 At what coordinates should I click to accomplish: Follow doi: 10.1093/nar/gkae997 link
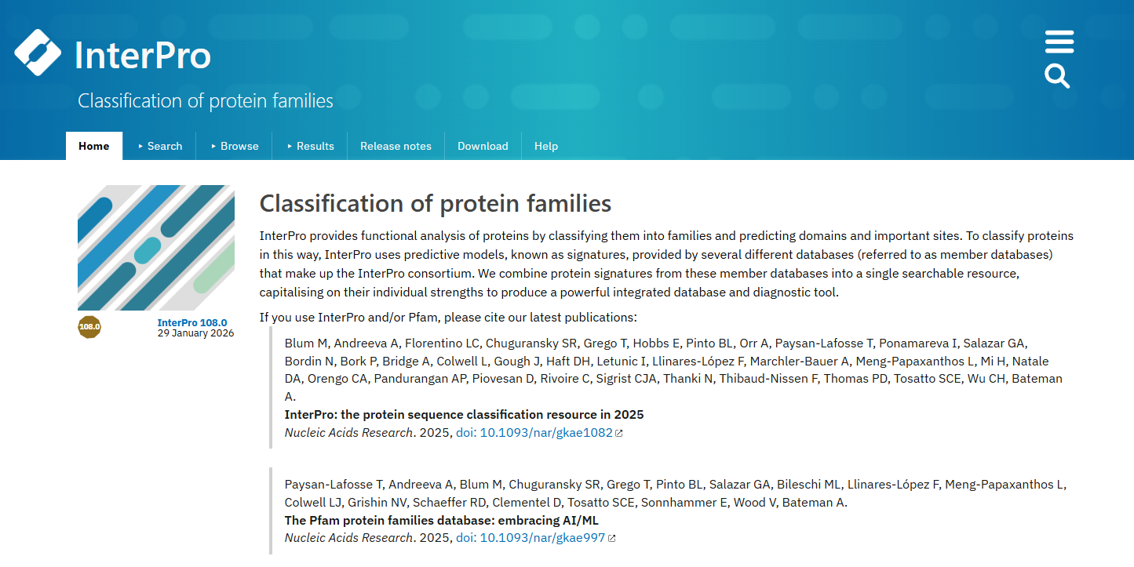coord(531,538)
